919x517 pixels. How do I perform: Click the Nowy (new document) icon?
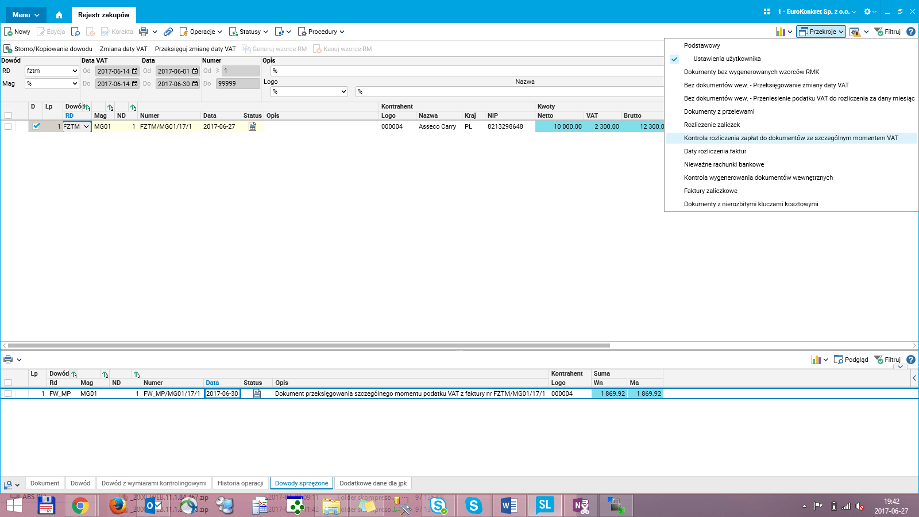point(8,32)
